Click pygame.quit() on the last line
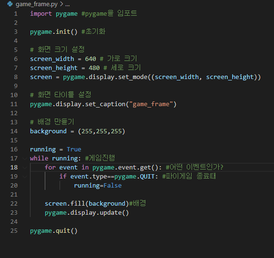This screenshot has width=274, height=258. tap(54, 231)
